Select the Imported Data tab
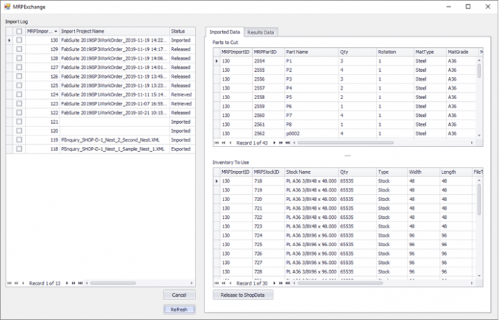The width and height of the screenshot is (499, 320). 224,32
